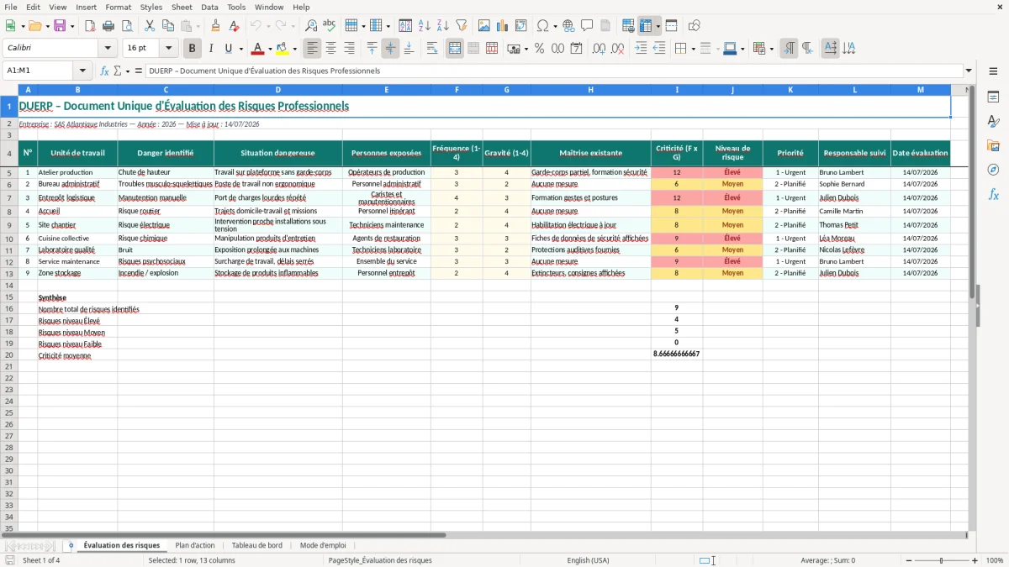Image resolution: width=1009 pixels, height=567 pixels.
Task: Click the Name Box field A1:M1
Action: [x=39, y=71]
